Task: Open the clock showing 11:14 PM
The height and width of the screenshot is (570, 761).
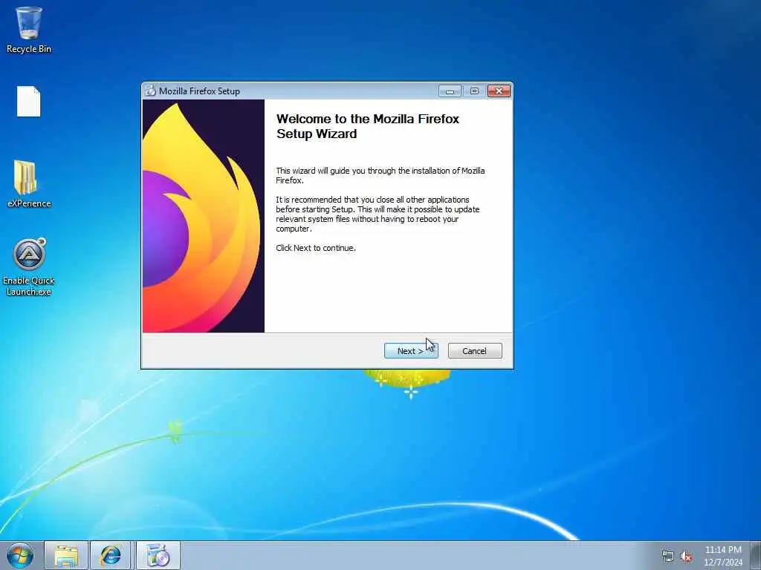Action: [723, 556]
